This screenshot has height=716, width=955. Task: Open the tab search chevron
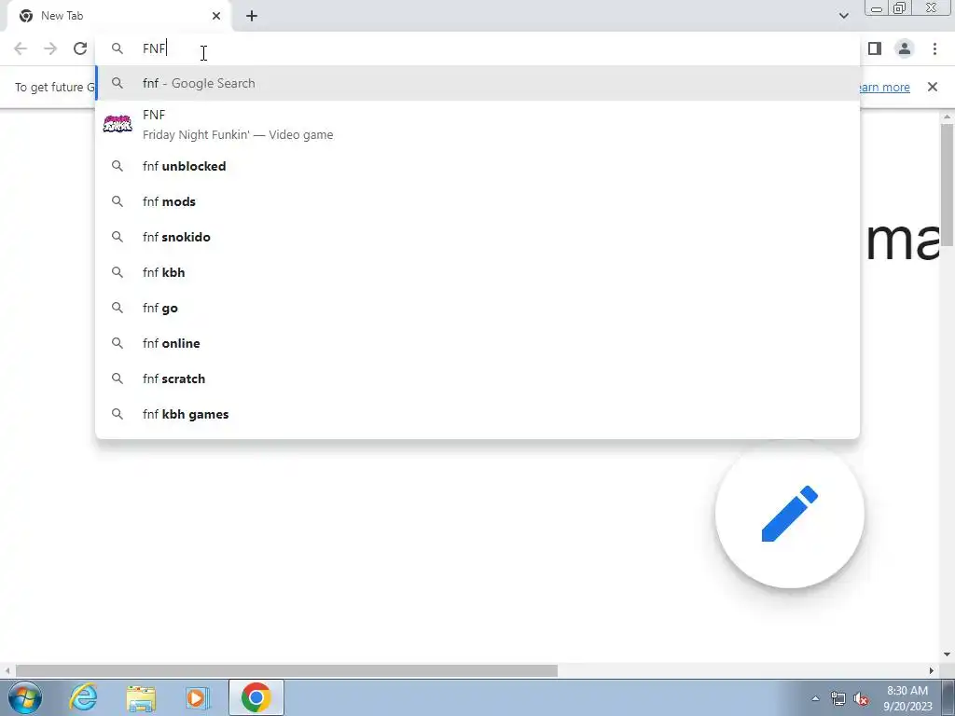pos(843,16)
